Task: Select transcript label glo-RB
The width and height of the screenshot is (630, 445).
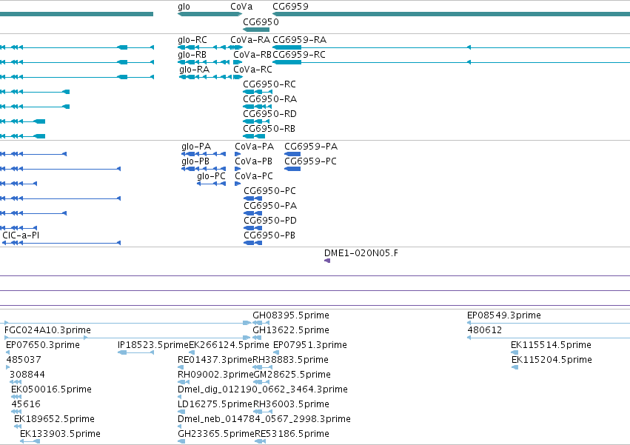Action: (x=192, y=55)
